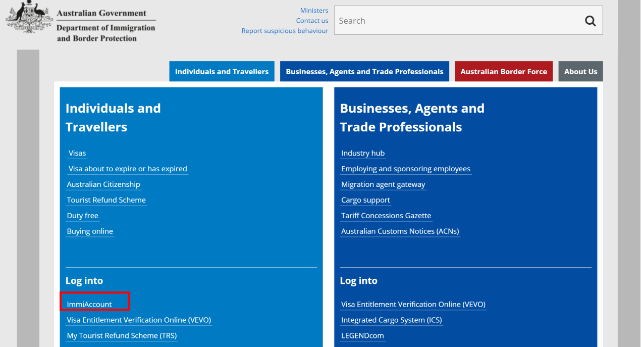Open Australian Customs Notices (ACNs) link
The width and height of the screenshot is (641, 347).
400,231
